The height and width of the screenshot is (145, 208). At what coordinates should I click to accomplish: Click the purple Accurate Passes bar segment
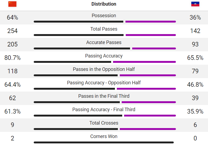point(154,48)
